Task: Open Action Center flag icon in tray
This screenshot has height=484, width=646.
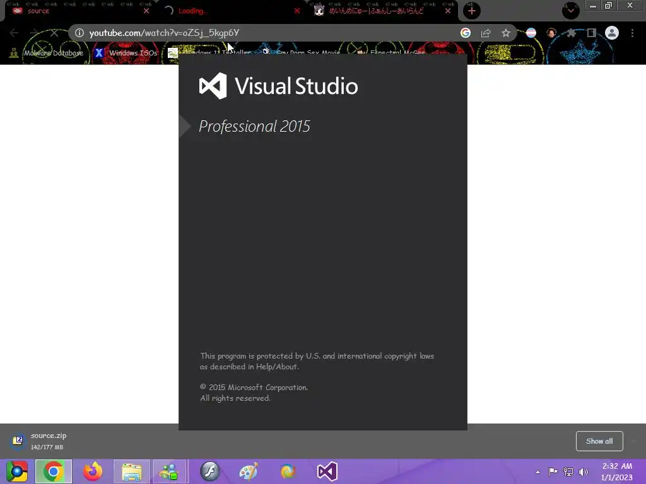Action: click(x=553, y=472)
